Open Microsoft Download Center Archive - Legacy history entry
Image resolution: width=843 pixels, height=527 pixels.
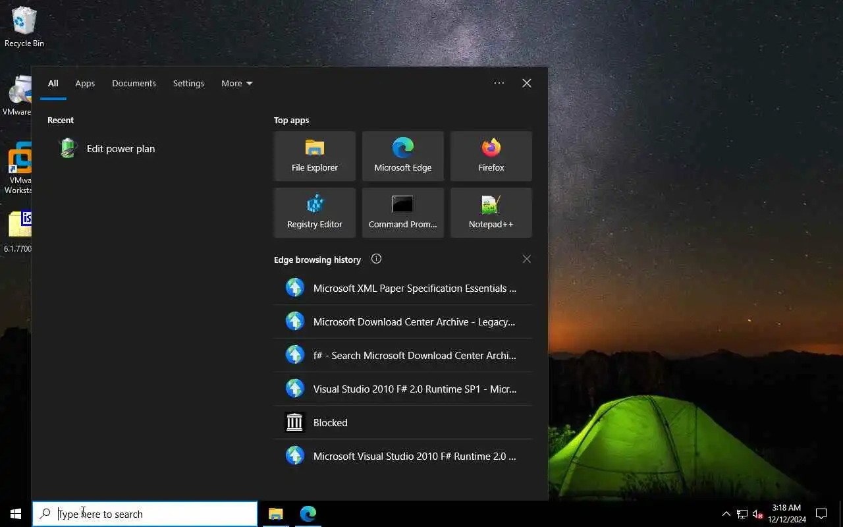[x=403, y=321]
